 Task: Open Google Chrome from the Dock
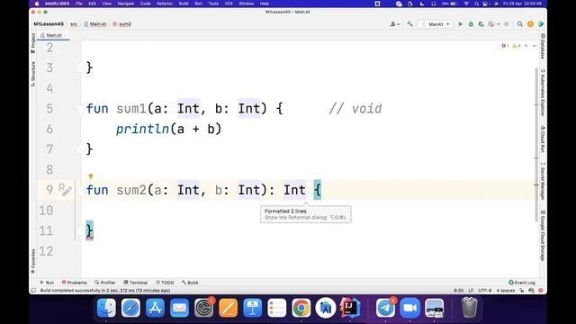[x=301, y=308]
